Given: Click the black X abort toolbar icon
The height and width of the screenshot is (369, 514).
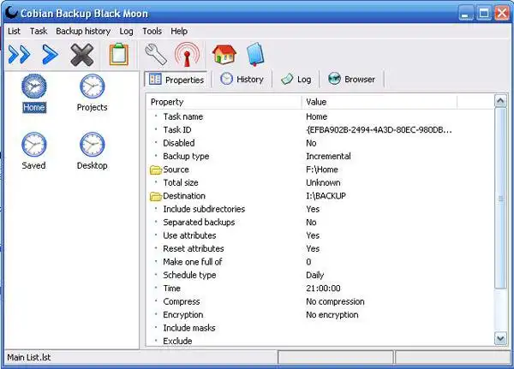Looking at the screenshot, I should pos(82,55).
